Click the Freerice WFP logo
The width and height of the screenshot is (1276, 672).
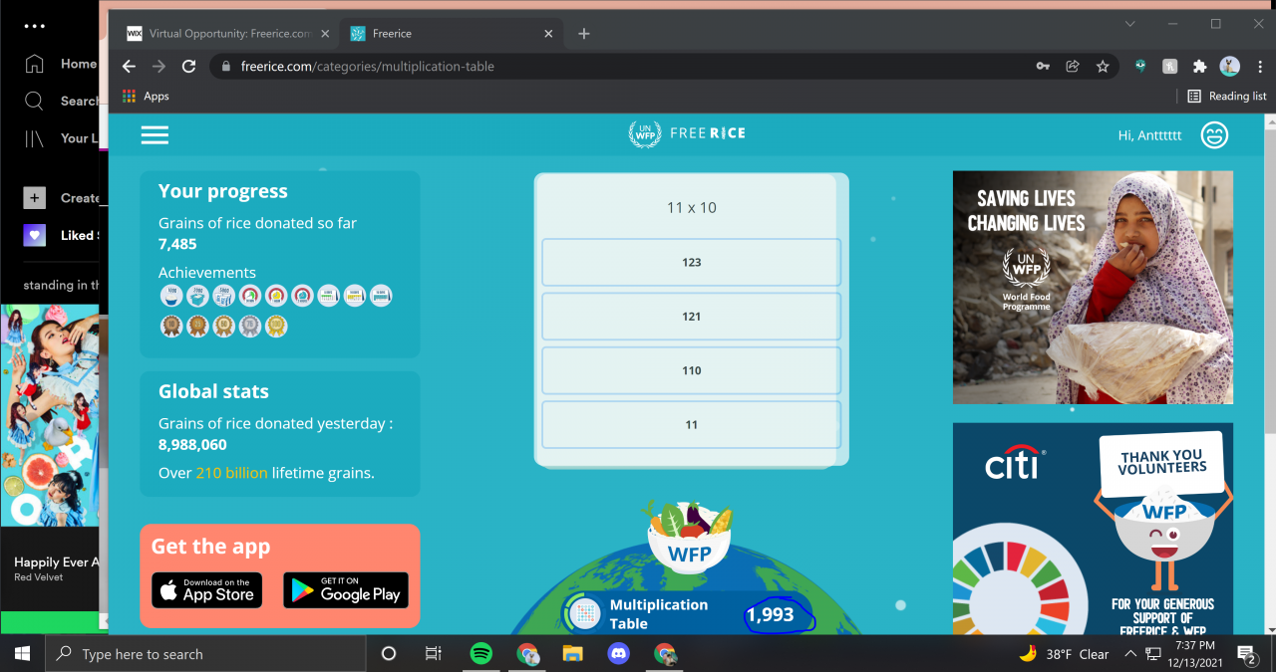click(x=687, y=133)
